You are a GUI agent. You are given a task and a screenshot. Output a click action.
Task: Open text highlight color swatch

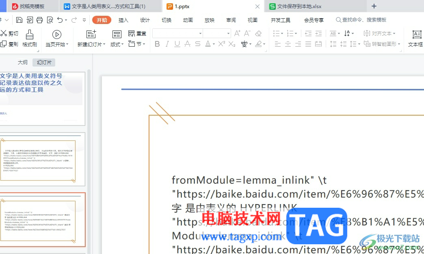[x=259, y=44]
